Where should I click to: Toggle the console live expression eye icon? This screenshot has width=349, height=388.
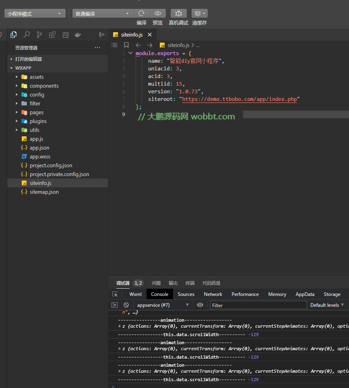coord(200,305)
